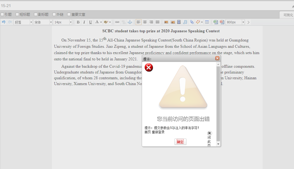294x169 pixels.
Task: Insert a table using the table icon
Action: click(207, 22)
